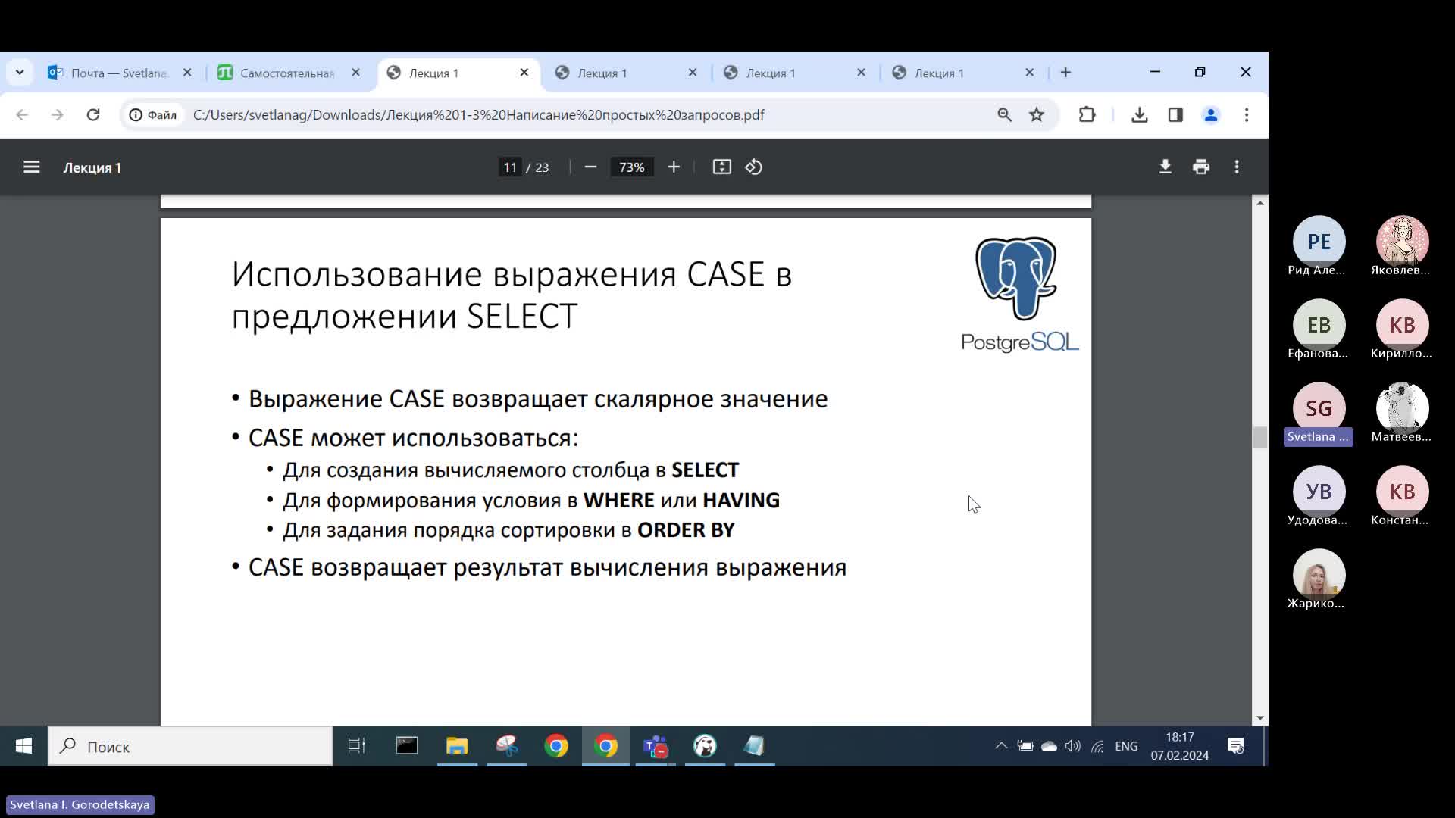
Task: Open the PDF viewer sidebar menu
Action: tap(31, 167)
